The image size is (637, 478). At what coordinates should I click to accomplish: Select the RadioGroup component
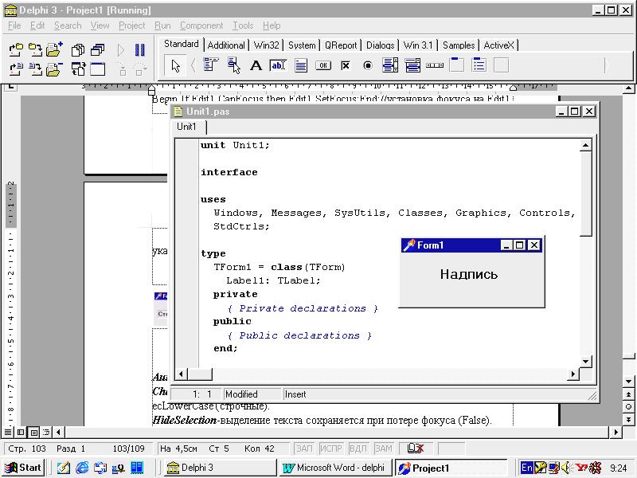(479, 65)
